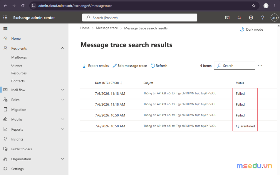This screenshot has width=280, height=175.
Task: Go to Message trace breadcrumb link
Action: coord(107,28)
